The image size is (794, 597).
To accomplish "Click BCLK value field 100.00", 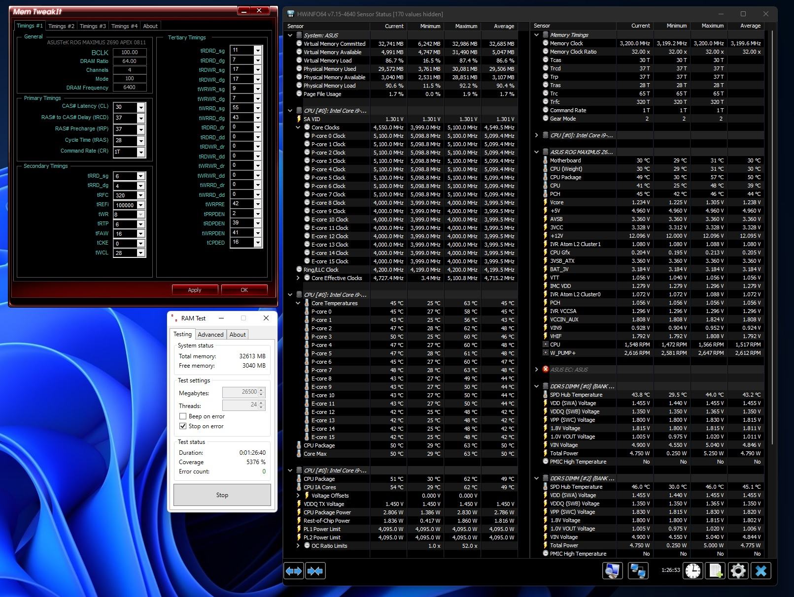I will point(130,52).
